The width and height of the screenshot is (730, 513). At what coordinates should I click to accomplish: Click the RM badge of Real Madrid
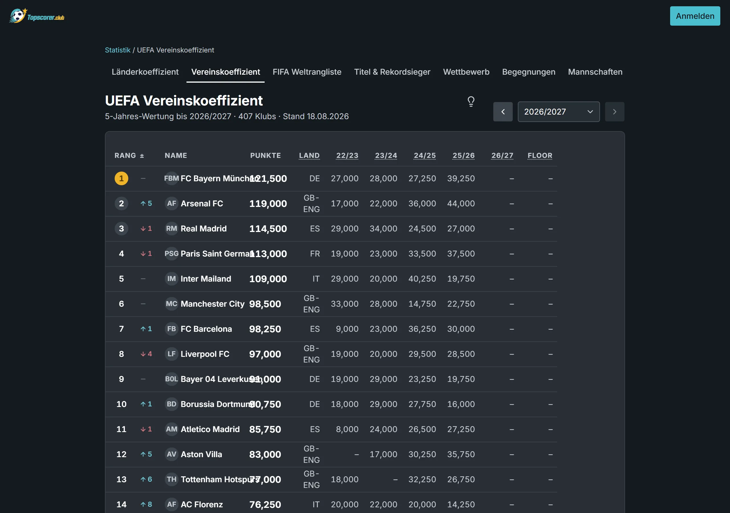pos(171,229)
